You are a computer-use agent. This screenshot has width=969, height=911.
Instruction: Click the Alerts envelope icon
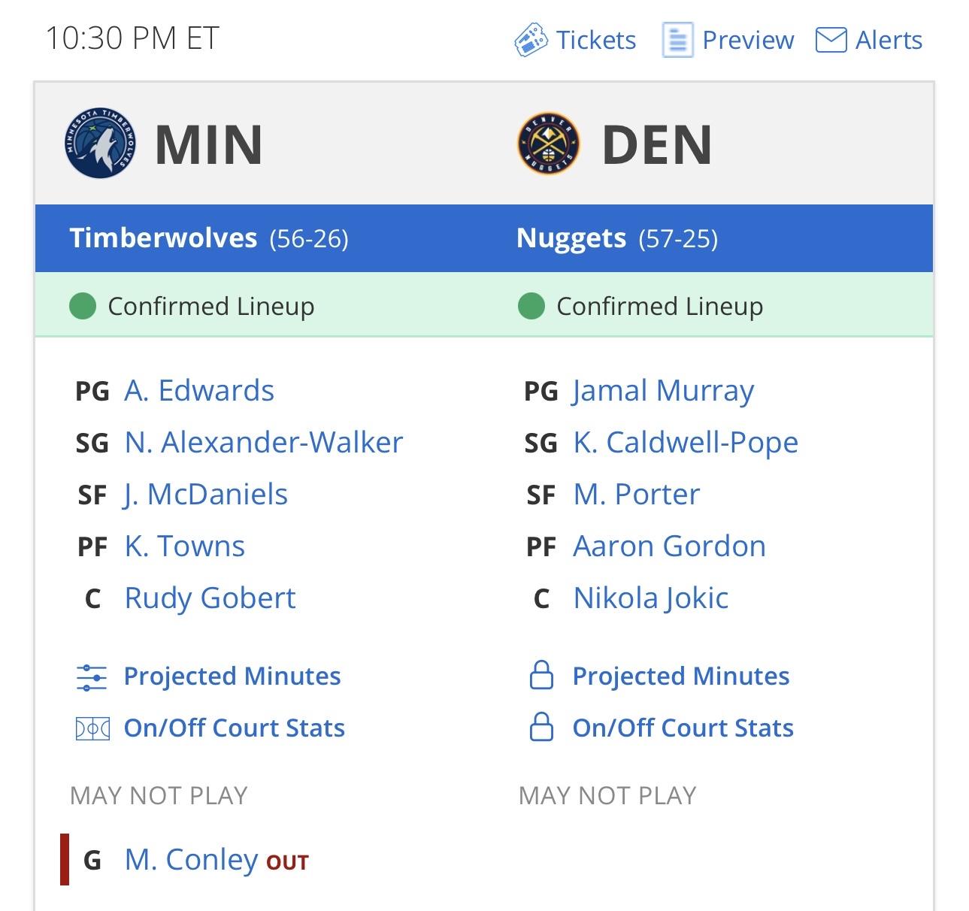coord(831,40)
